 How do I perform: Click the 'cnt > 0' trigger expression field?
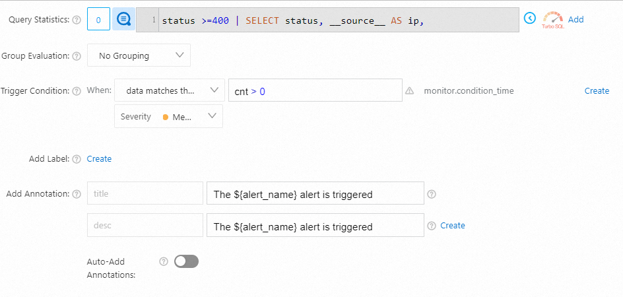pos(315,90)
